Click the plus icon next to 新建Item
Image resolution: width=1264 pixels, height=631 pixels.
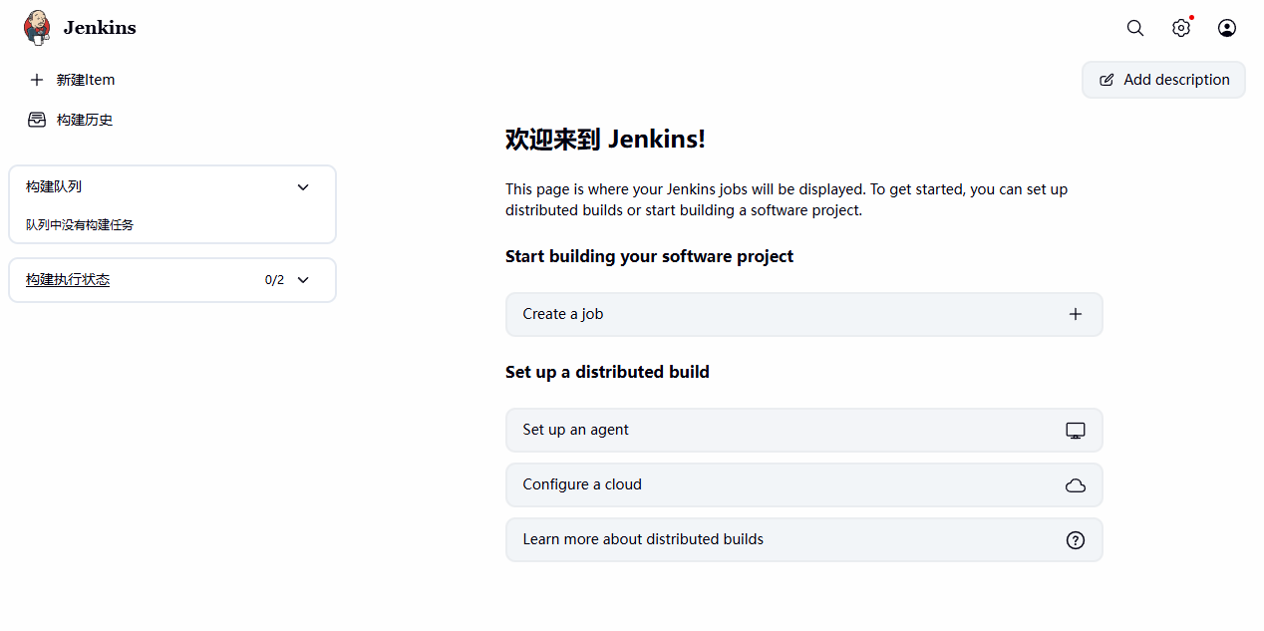pos(37,80)
